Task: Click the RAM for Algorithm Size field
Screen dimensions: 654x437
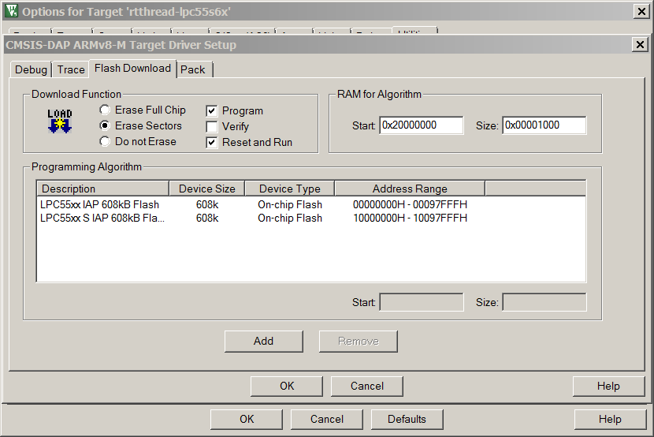Action: (544, 125)
